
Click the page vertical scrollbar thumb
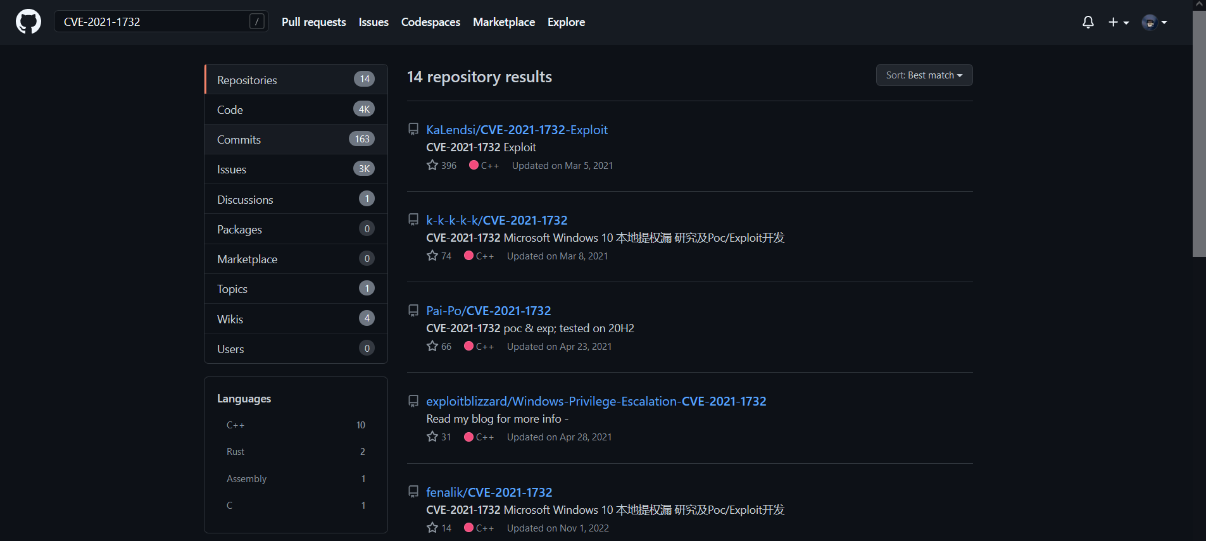1199,134
